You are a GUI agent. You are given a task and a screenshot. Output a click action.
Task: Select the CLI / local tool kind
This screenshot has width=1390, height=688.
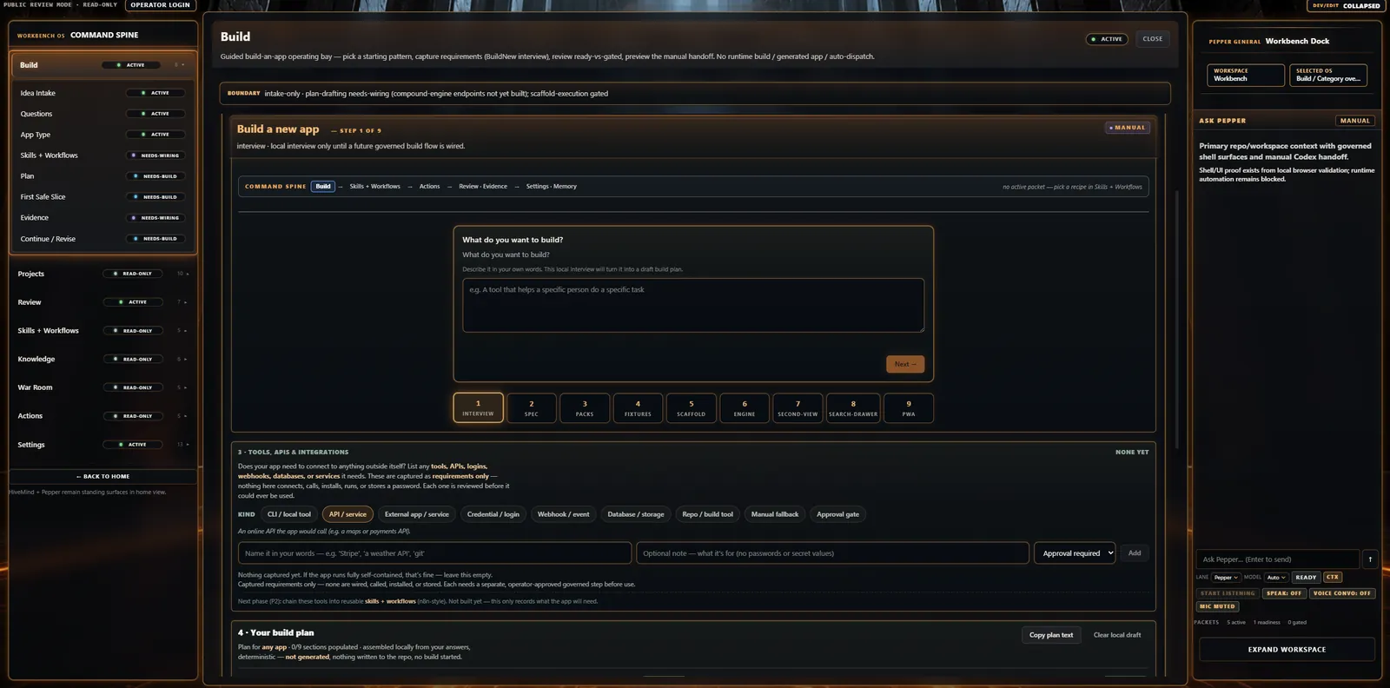288,514
